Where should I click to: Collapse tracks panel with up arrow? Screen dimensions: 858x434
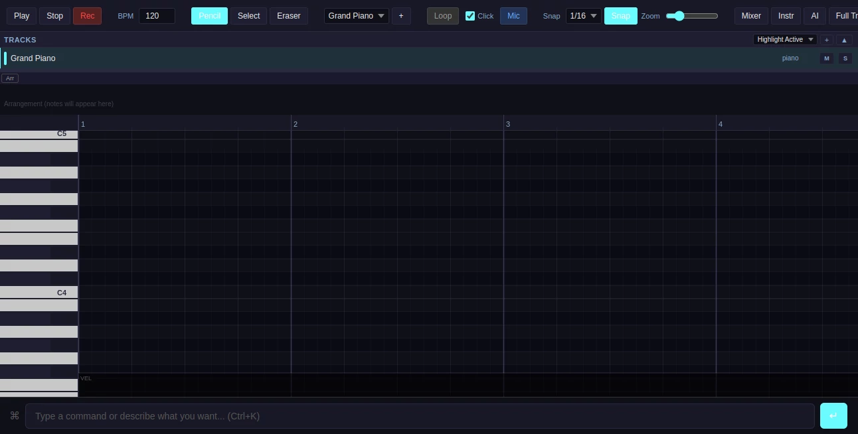tap(844, 40)
